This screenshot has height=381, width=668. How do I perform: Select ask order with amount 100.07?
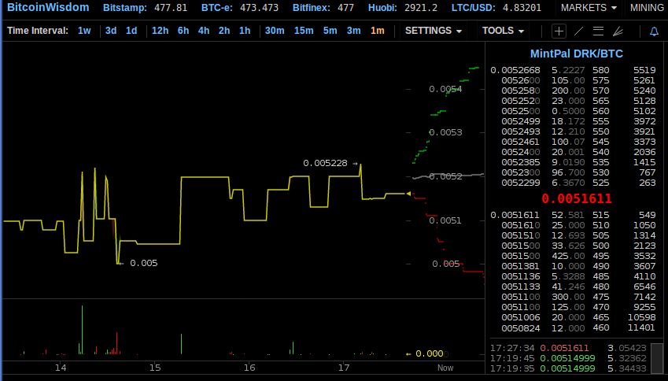(573, 142)
